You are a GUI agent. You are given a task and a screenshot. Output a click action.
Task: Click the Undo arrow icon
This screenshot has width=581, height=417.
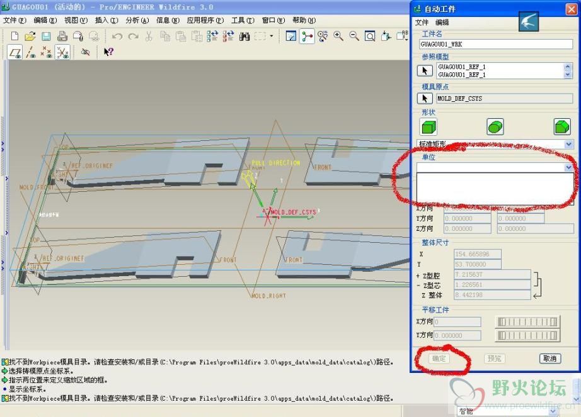[x=117, y=36]
